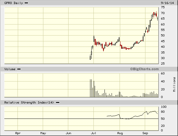The width and height of the screenshot is (178, 136).
Task: Click the RSI line's final point at the right edge
Action: pos(158,114)
